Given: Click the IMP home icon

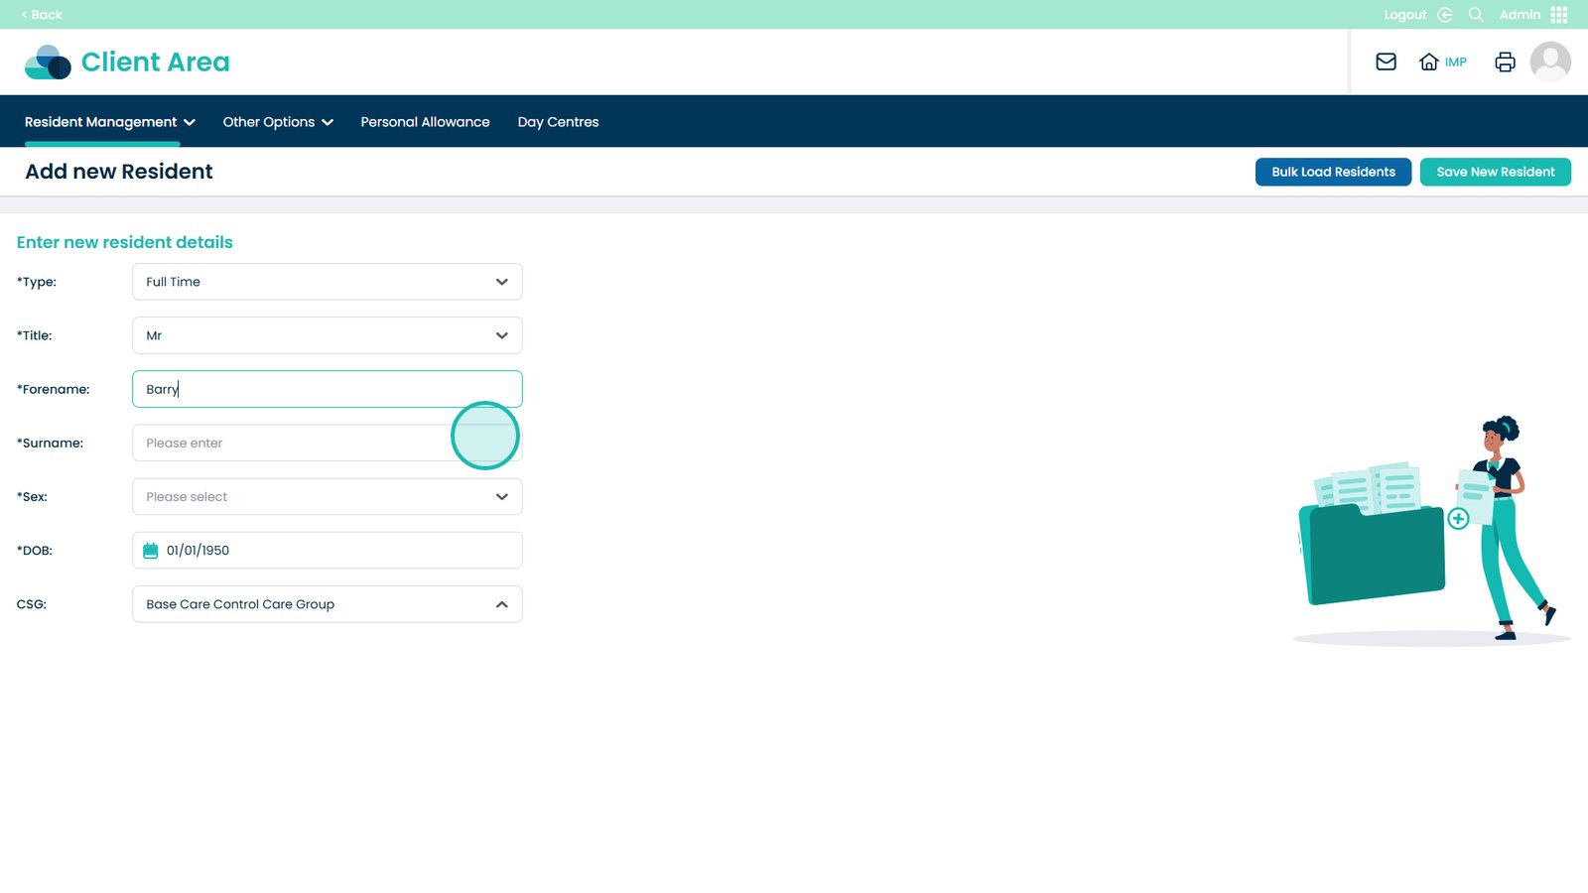Looking at the screenshot, I should tap(1429, 62).
